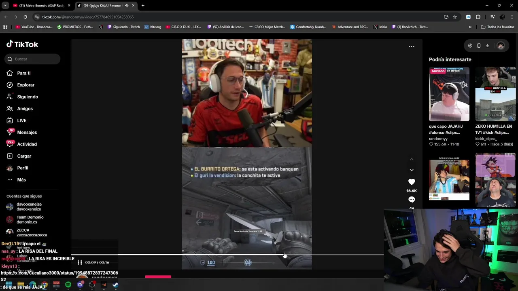Screen dimensions: 518x291
Task: Open Chrome apps grid in bookmarks bar
Action: coord(5,27)
